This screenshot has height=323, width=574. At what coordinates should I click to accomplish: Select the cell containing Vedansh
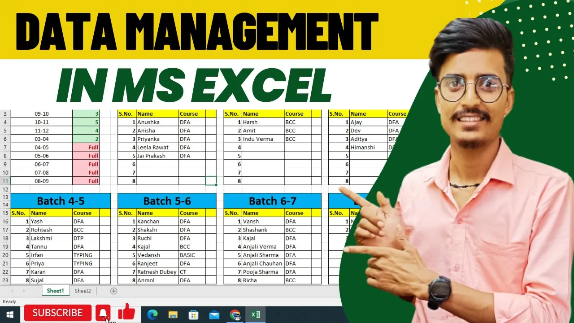[x=157, y=255]
